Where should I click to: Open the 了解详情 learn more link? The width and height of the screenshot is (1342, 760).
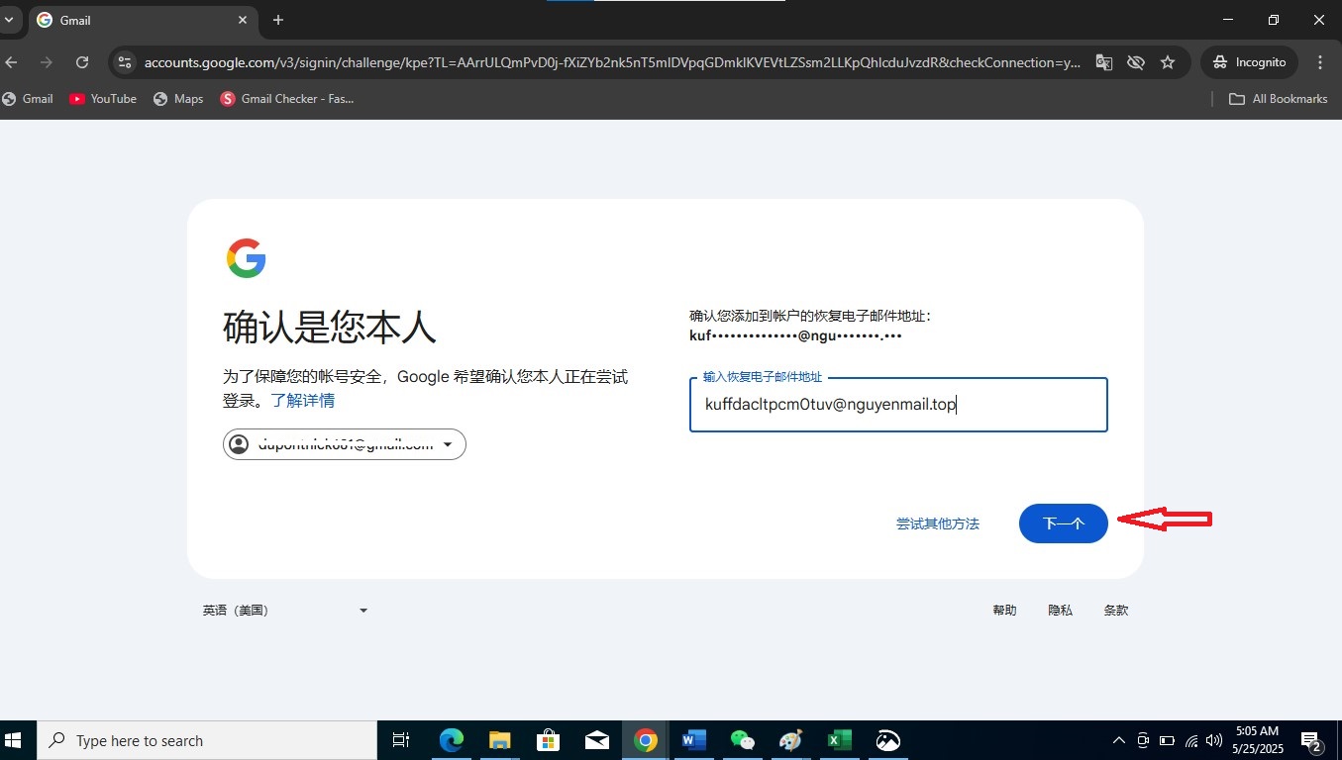[x=302, y=400]
